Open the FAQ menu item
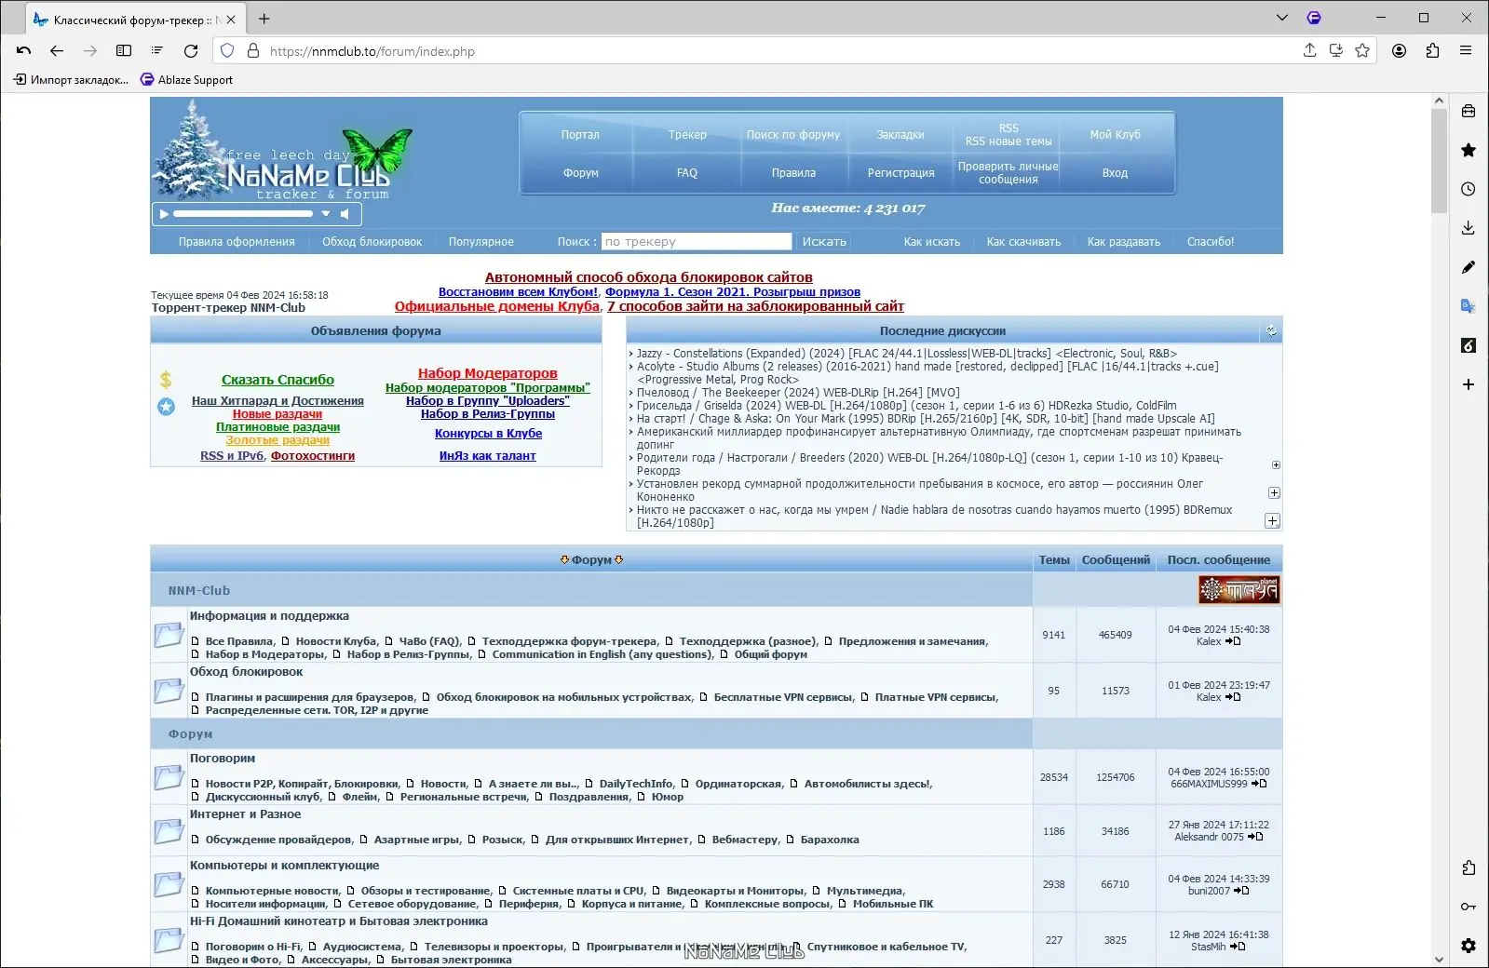This screenshot has height=968, width=1489. pyautogui.click(x=687, y=173)
